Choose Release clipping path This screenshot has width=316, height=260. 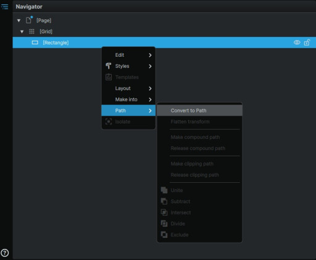point(199,175)
